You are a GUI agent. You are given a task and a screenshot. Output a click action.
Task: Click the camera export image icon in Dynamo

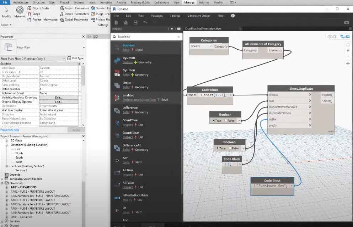[347, 22]
